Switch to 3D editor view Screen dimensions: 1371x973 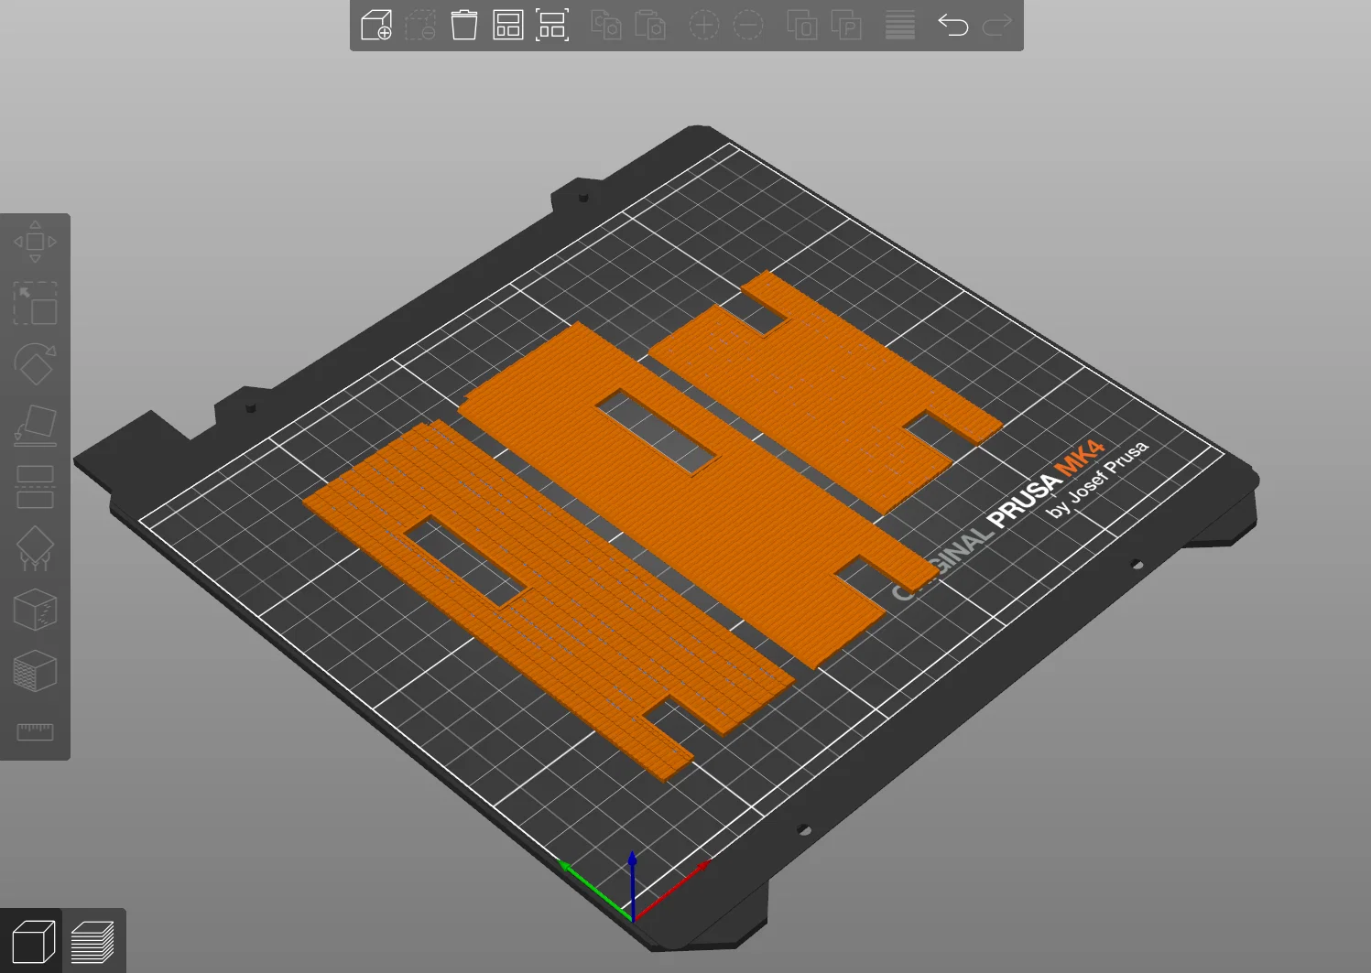tap(33, 941)
